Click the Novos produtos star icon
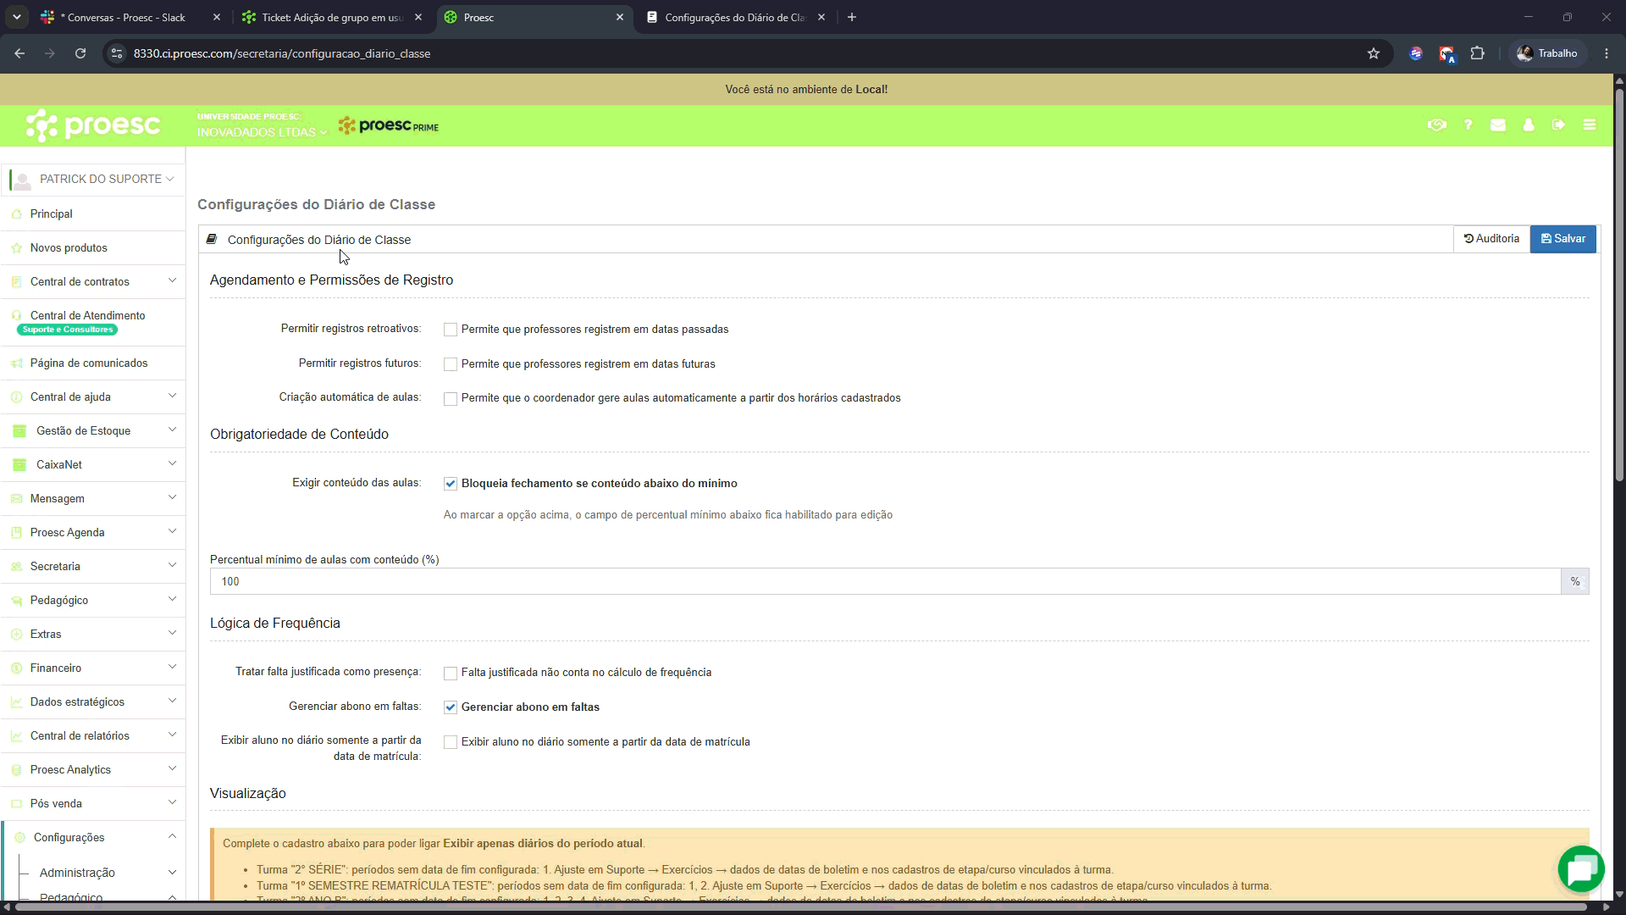This screenshot has height=915, width=1626. (x=16, y=248)
